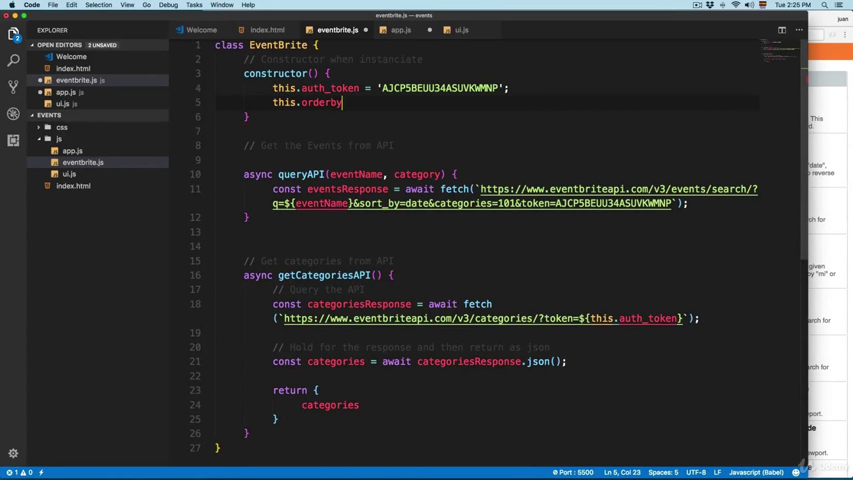The image size is (853, 480).
Task: Click the code minimap preview
Action: pyautogui.click(x=780, y=51)
